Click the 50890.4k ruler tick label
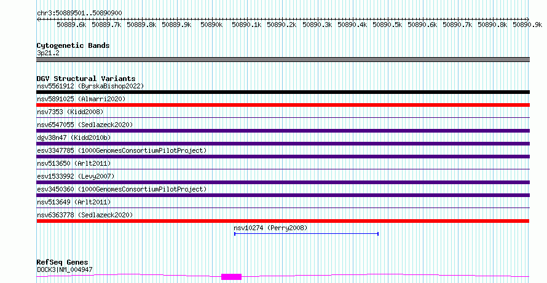This screenshot has width=547, height=283. [352, 25]
